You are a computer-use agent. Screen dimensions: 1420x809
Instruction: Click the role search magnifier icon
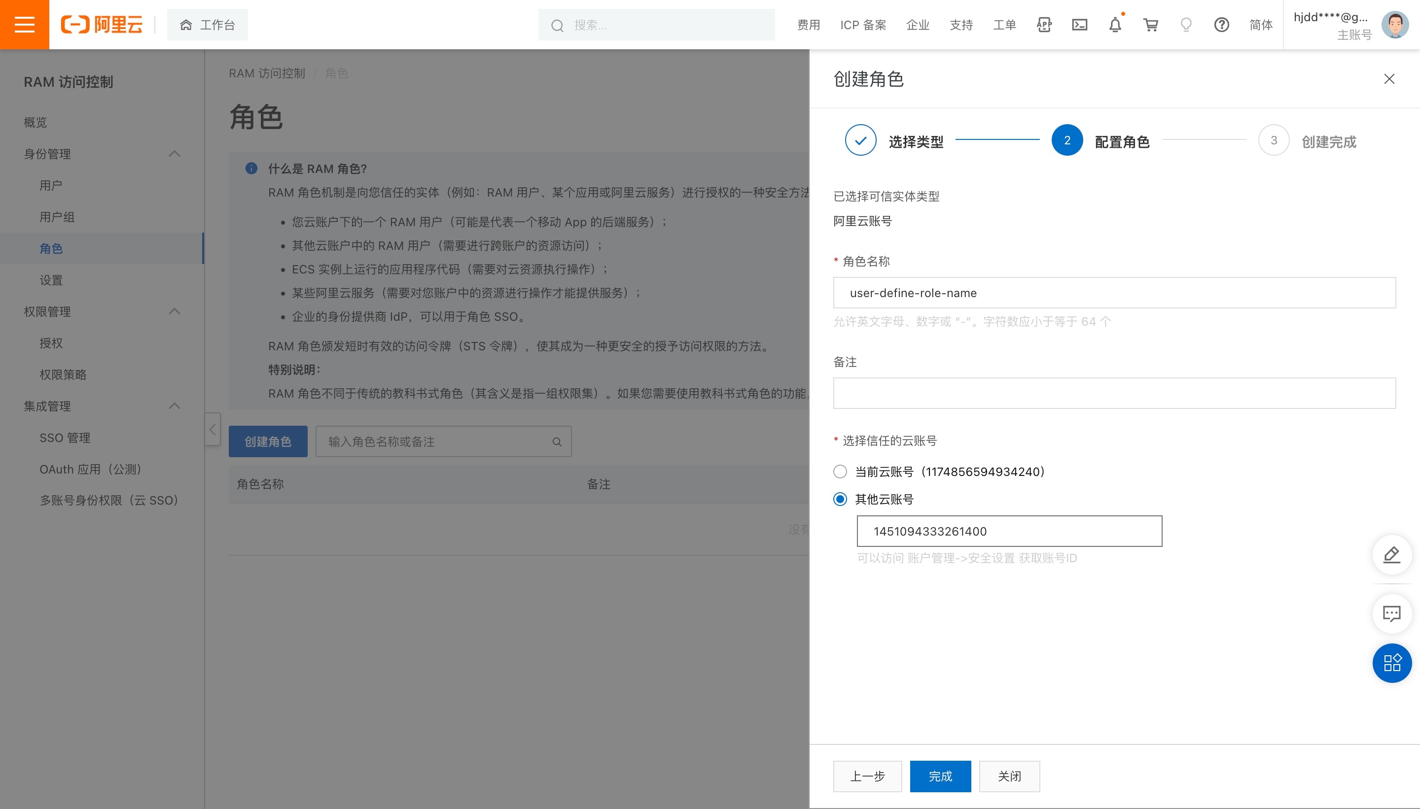557,442
